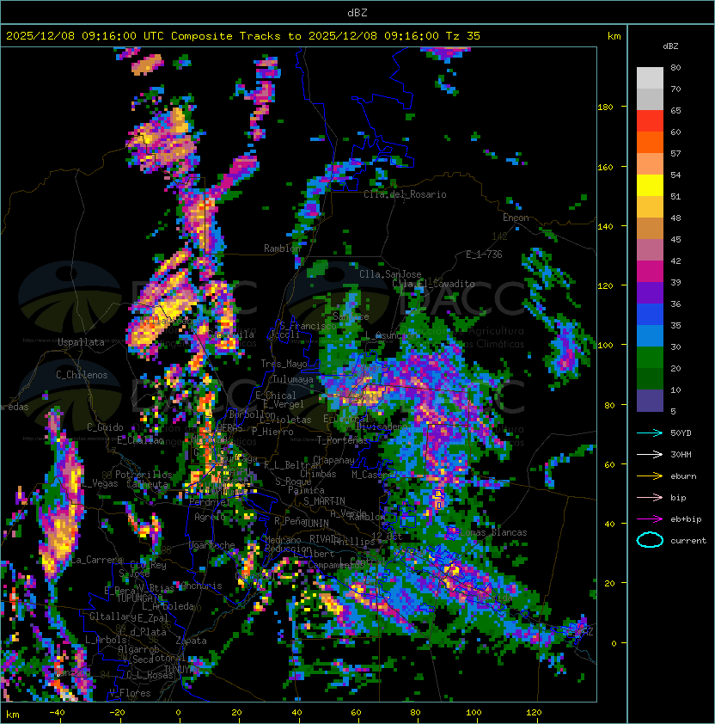This screenshot has height=724, width=715.
Task: Click the magenta 39-42 dBZ swatch
Action: coord(650,272)
